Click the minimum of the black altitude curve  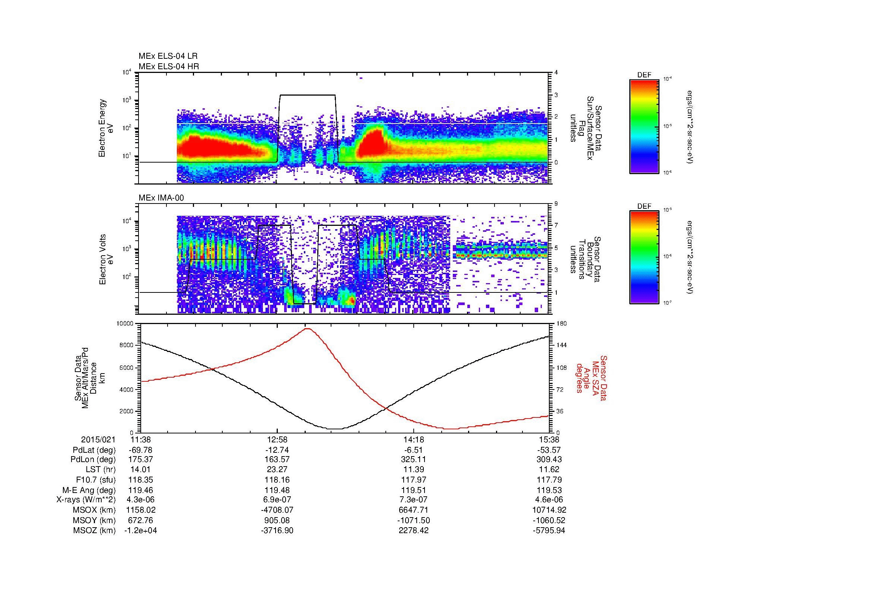[x=335, y=429]
